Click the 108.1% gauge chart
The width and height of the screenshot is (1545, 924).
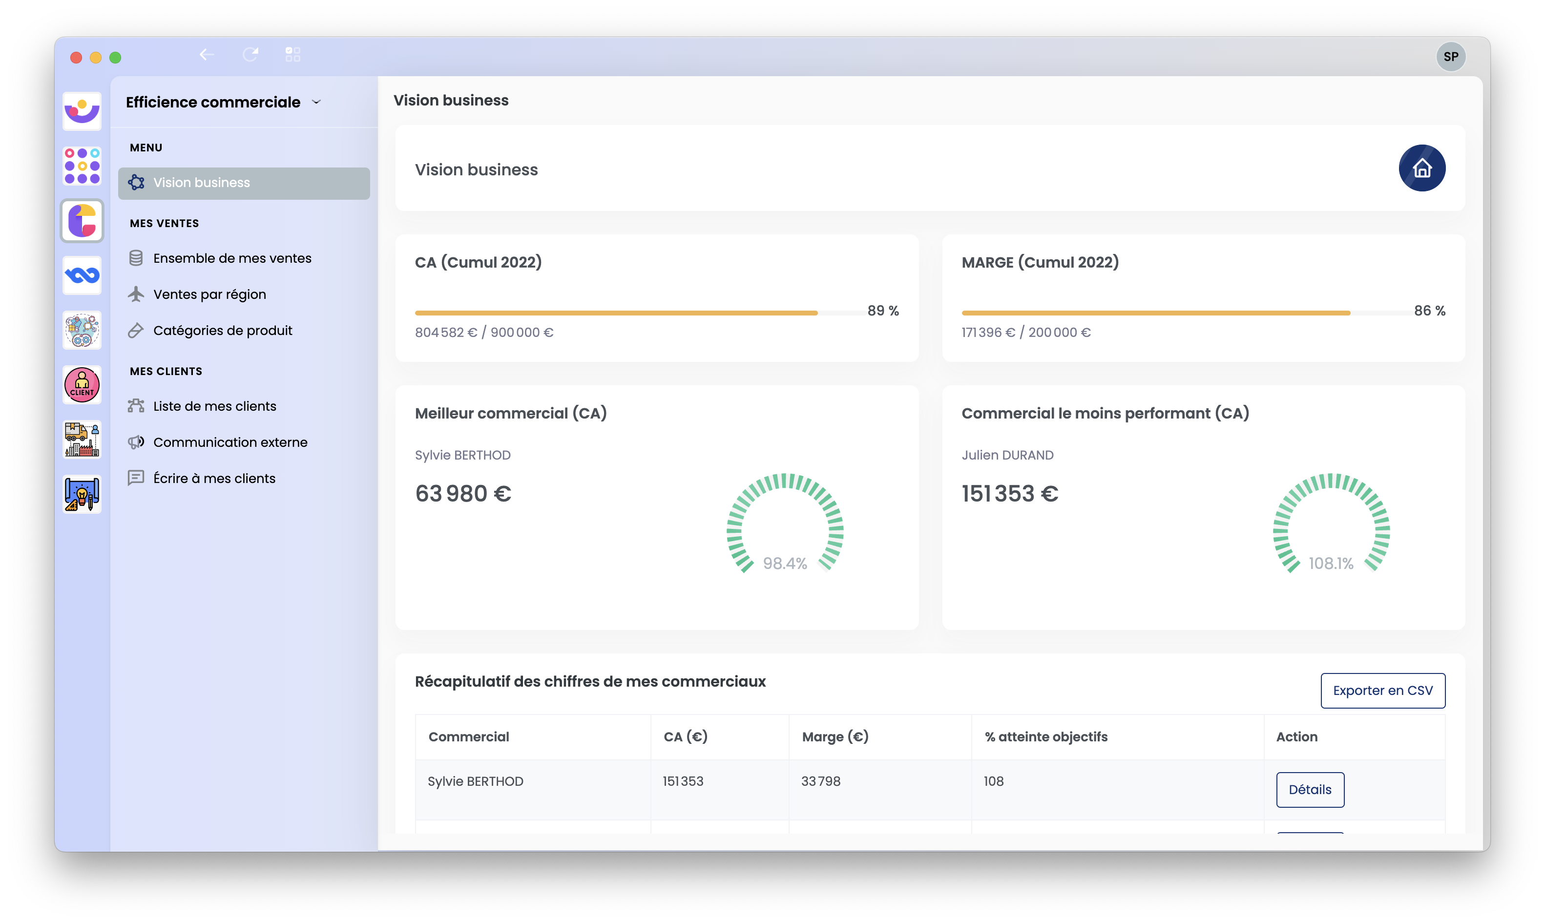point(1332,523)
